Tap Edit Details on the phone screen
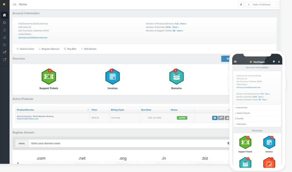This screenshot has height=172, width=292. pos(240,124)
